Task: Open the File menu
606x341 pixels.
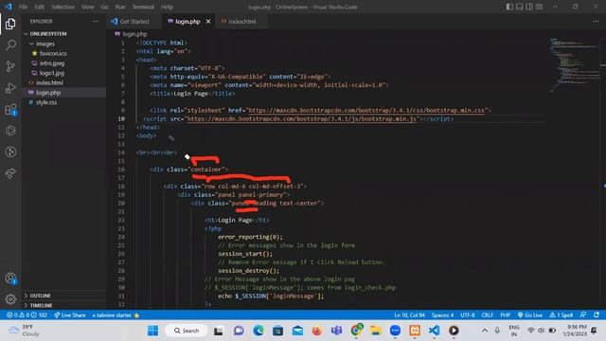Action: point(23,7)
